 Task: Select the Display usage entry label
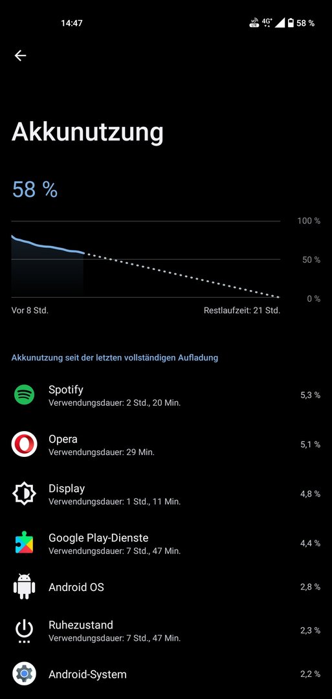[x=67, y=488]
